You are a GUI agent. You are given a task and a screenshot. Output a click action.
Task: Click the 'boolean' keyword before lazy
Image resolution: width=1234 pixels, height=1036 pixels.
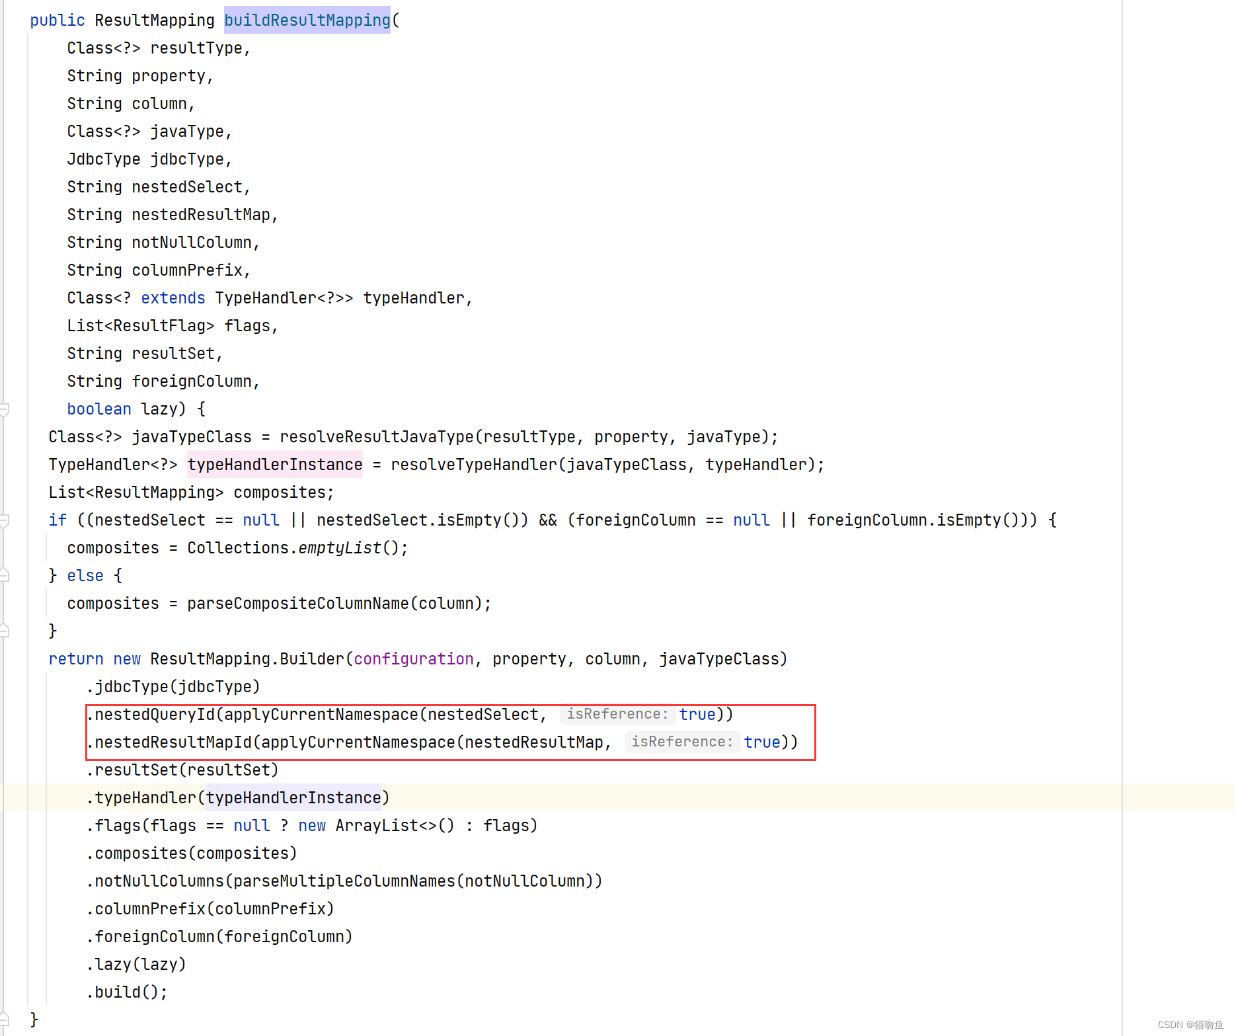click(99, 409)
